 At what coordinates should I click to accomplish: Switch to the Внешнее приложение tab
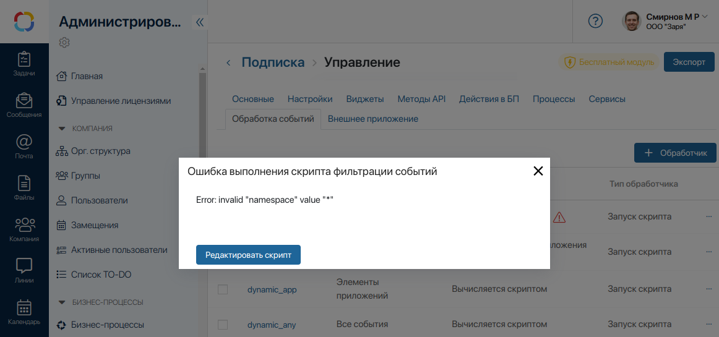coord(372,119)
